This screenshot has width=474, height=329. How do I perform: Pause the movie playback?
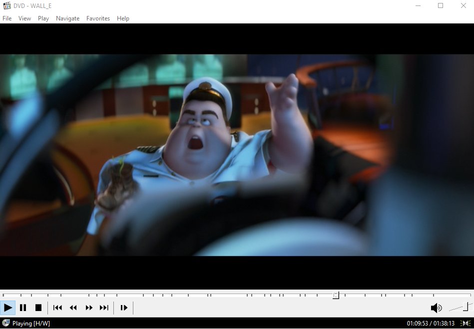pos(23,308)
